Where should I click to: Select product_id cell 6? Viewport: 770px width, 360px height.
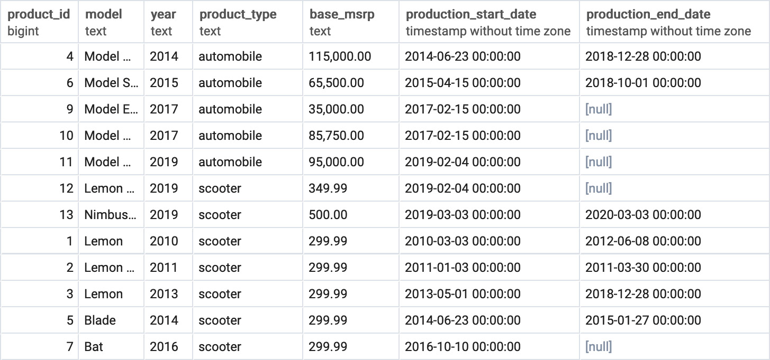(x=39, y=82)
